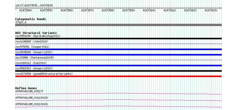Open variant nsv5935668 (Almarri2020) label
229x110 pixels.
point(34,52)
